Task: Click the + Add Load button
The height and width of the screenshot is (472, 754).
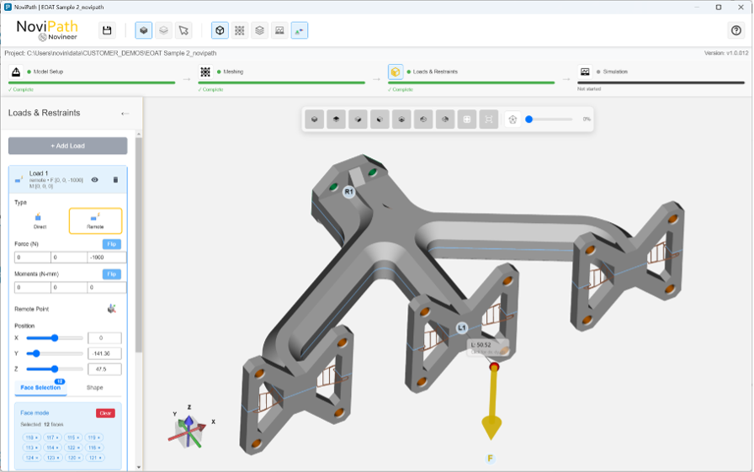Action: pos(68,146)
